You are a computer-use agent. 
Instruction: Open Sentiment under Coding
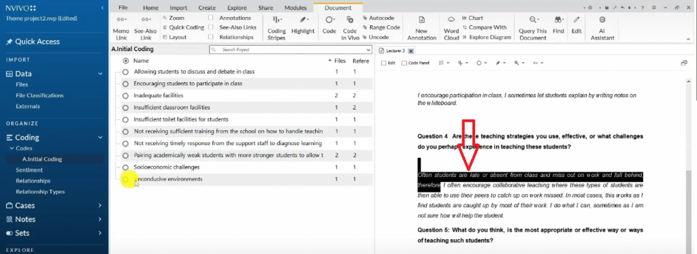coord(29,170)
